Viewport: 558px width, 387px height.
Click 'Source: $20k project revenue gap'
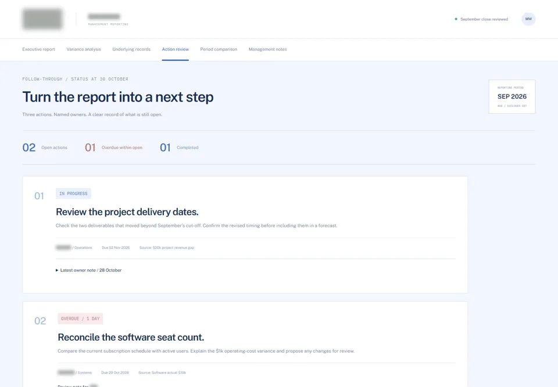click(167, 248)
